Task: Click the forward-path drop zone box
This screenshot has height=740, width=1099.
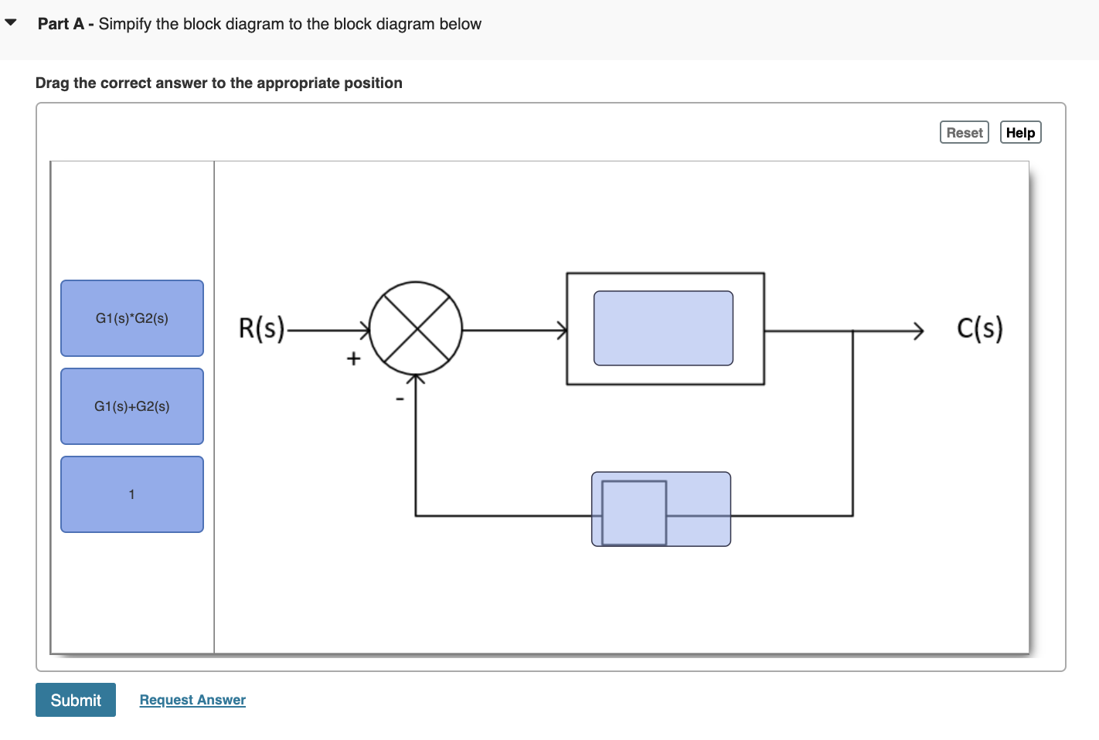Action: click(x=662, y=328)
